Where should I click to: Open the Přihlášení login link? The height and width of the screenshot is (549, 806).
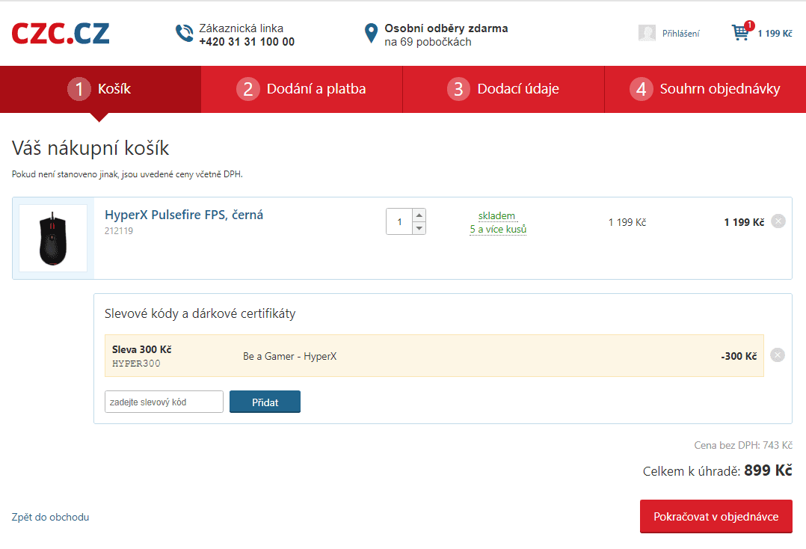tap(680, 34)
